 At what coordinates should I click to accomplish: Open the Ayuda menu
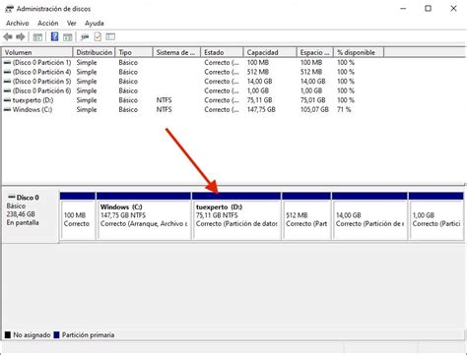coord(95,24)
